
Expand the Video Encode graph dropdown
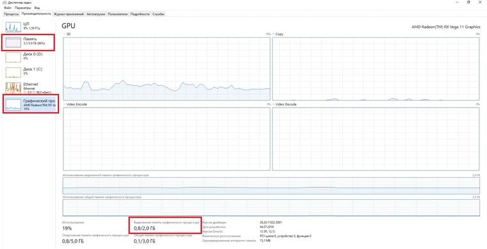point(65,104)
